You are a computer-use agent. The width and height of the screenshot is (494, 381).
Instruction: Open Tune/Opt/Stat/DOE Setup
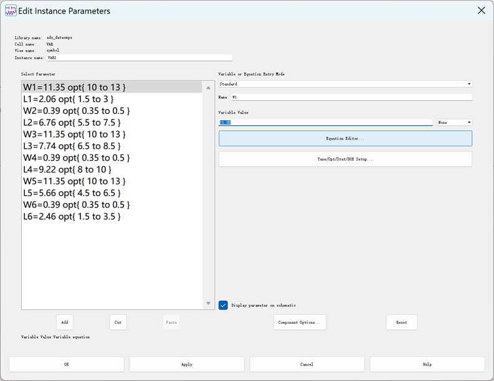point(345,159)
